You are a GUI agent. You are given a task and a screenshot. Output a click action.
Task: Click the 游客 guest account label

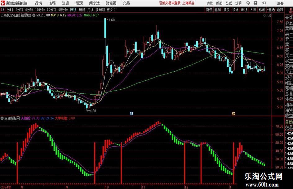tap(280, 3)
